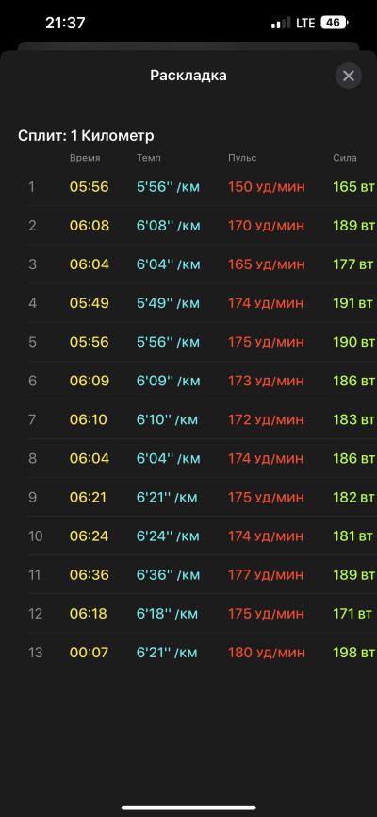Select split 7 time 06:10
377x817 pixels.
click(x=90, y=419)
